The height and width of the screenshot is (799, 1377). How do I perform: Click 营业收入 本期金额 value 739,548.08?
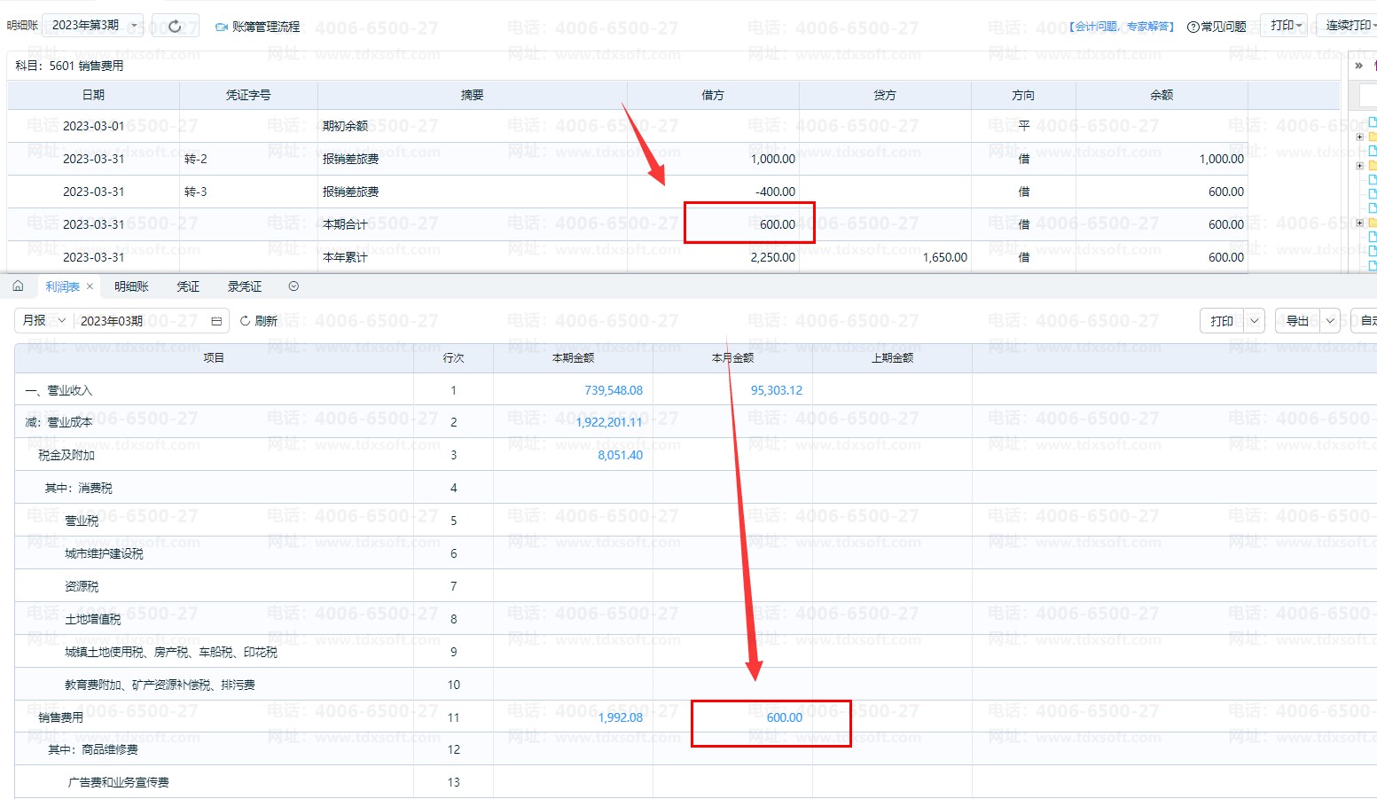tap(613, 390)
